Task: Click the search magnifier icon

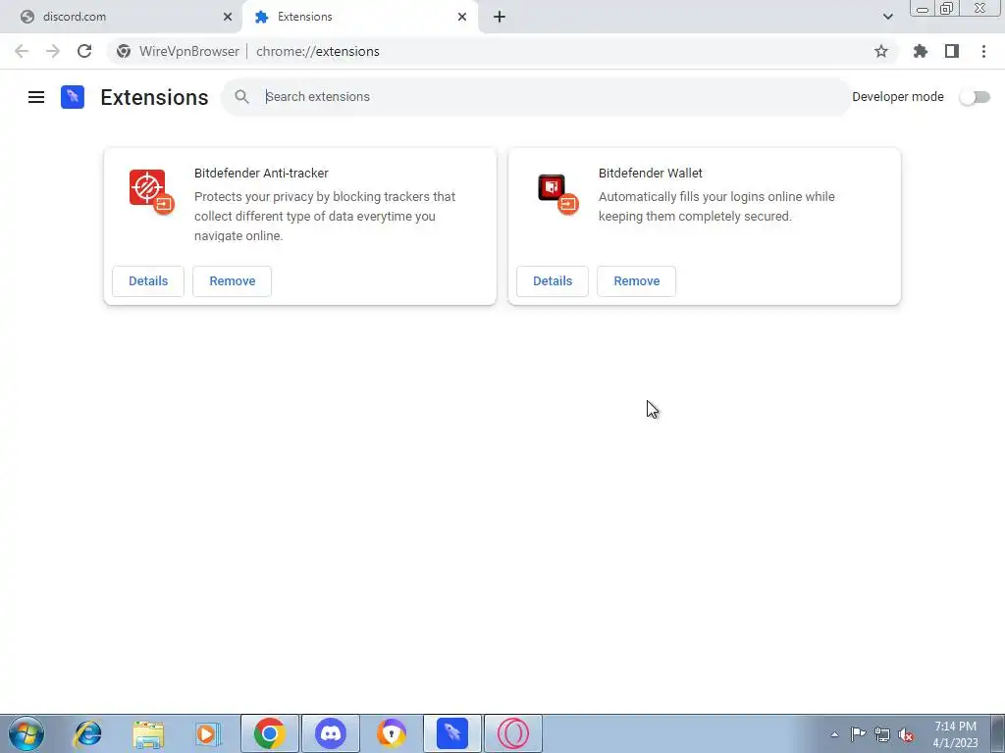Action: point(241,97)
